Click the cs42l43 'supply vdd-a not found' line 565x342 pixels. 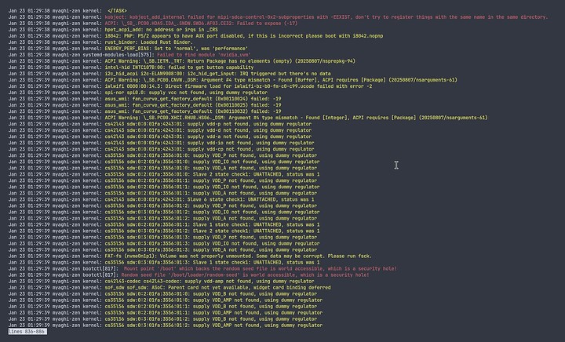160,136
